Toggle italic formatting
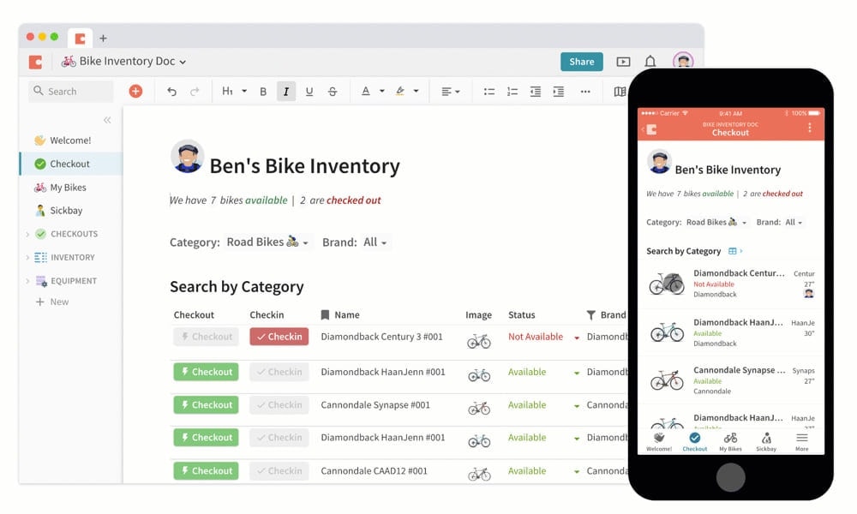Viewport: 857px width, 514px height. click(286, 91)
